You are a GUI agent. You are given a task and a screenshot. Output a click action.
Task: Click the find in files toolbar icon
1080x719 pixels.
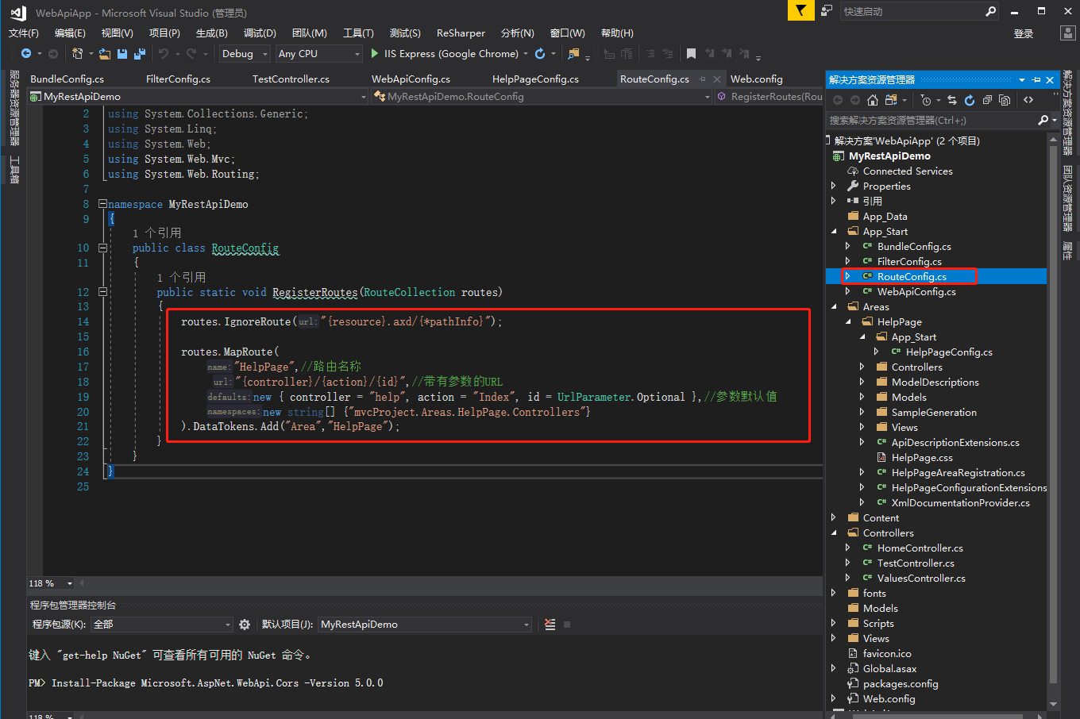pyautogui.click(x=573, y=54)
